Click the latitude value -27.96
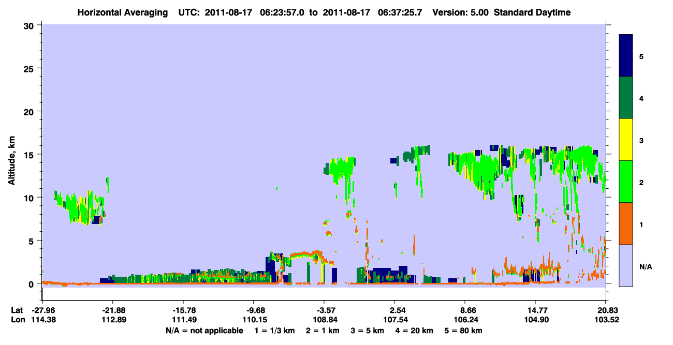Image resolution: width=673 pixels, height=345 pixels. 42,310
